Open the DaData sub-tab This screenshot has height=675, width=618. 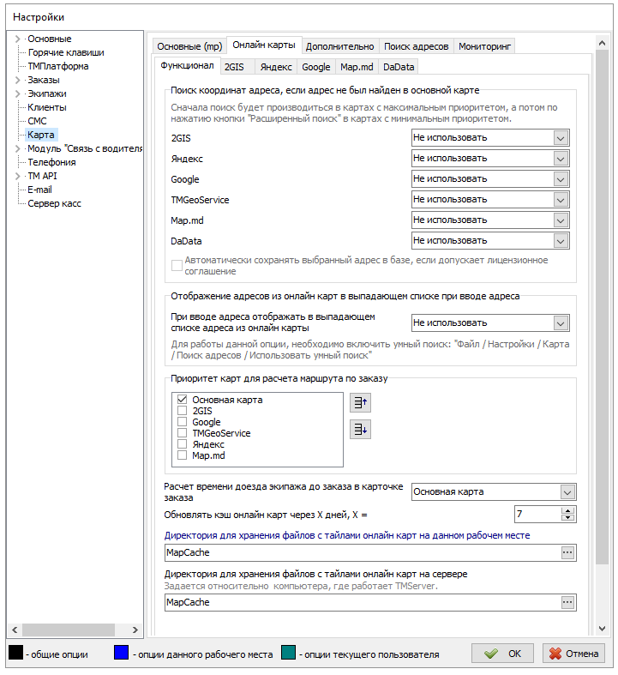point(398,67)
